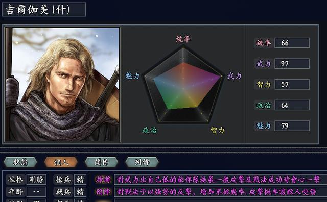Click the 統率 value field showing 66
Image resolution: width=327 pixels, height=202 pixels.
292,43
